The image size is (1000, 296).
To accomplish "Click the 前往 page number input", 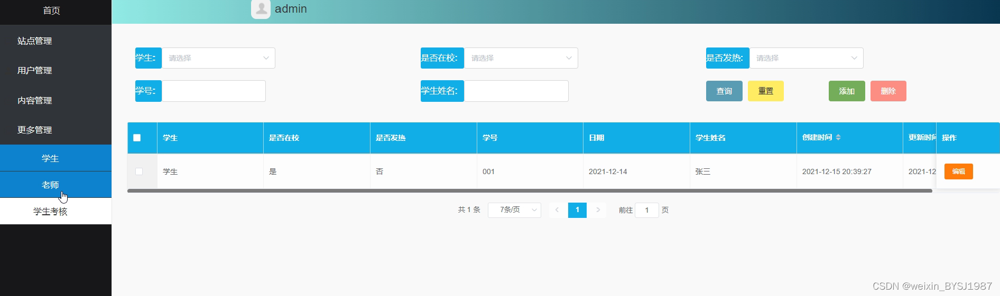I will point(647,210).
